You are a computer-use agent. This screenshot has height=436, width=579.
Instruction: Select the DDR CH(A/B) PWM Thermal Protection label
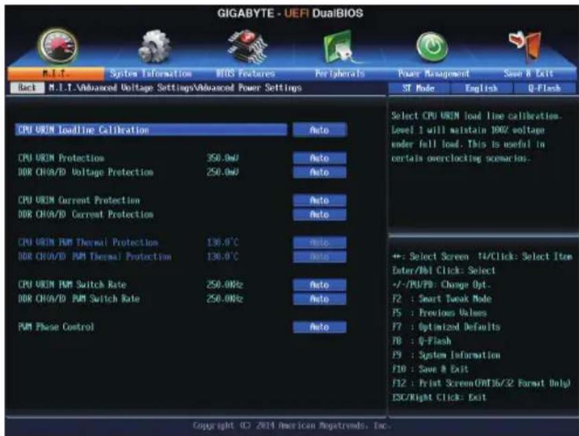click(95, 257)
